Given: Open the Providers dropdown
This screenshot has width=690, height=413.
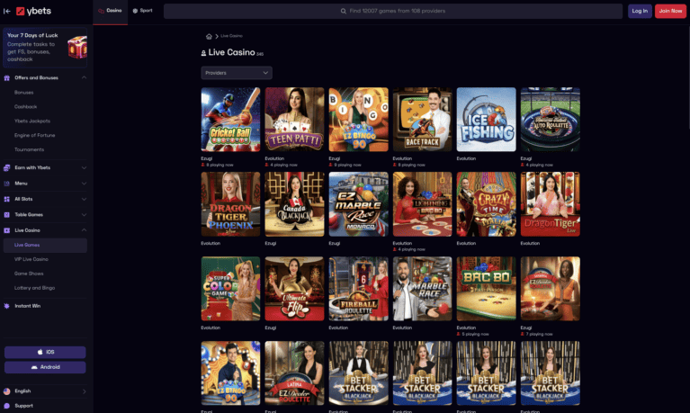Looking at the screenshot, I should 237,73.
